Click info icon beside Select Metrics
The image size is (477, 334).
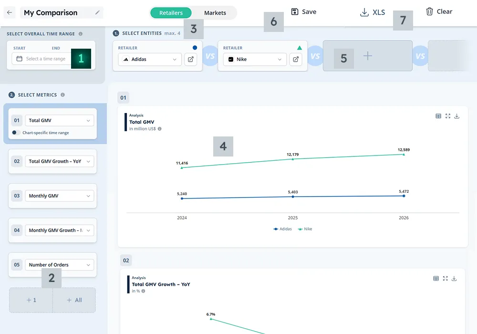(x=62, y=95)
